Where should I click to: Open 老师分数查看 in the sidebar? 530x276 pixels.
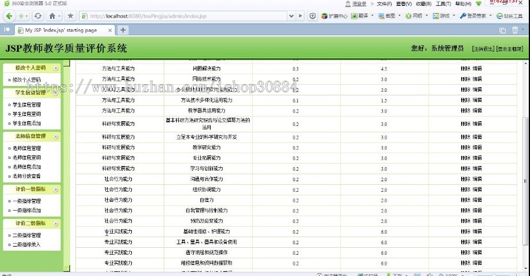point(26,177)
